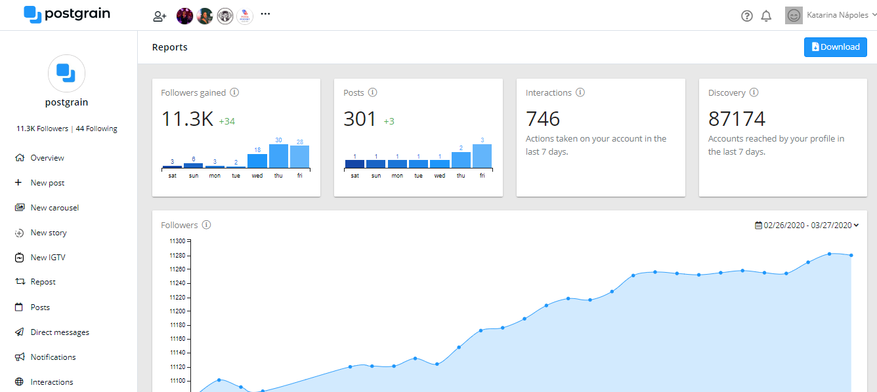Open New IGTV from the sidebar
Screen dimensions: 877x392
[x=47, y=258]
